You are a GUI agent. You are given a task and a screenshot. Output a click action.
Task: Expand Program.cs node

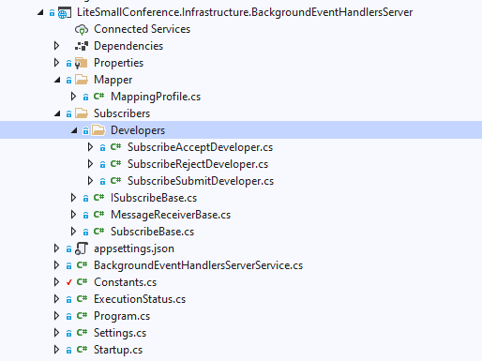click(56, 316)
